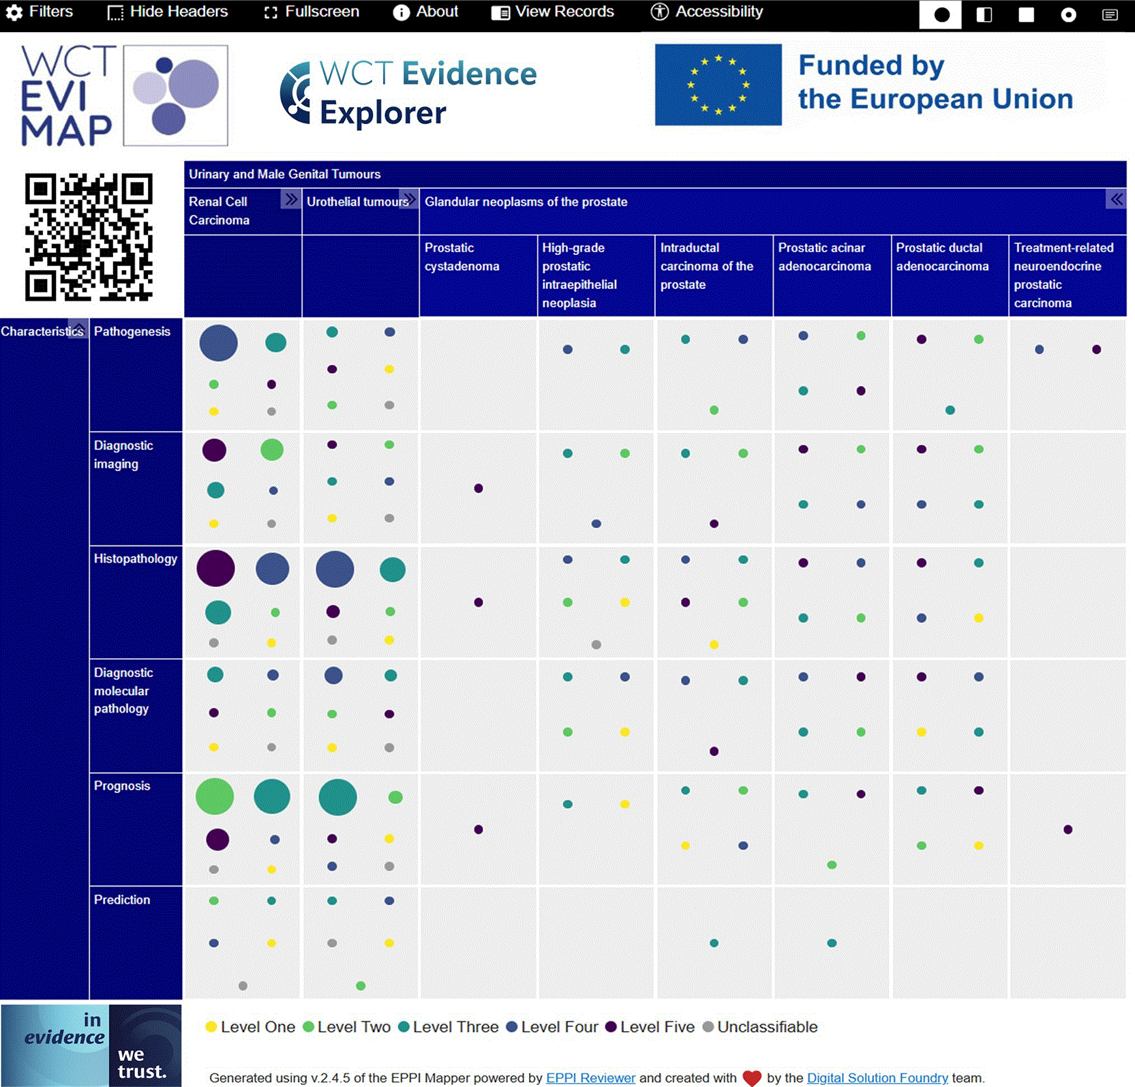This screenshot has height=1087, width=1135.
Task: Open the text list view icon
Action: coord(1110,14)
